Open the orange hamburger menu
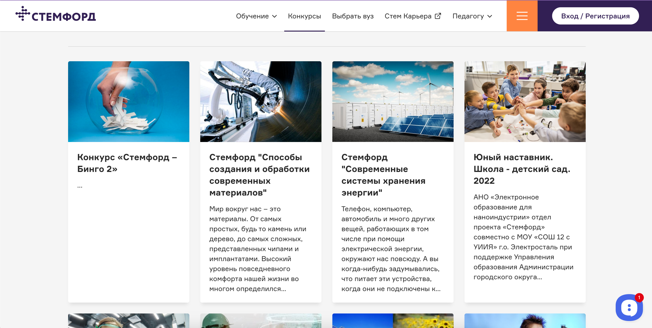 tap(522, 16)
